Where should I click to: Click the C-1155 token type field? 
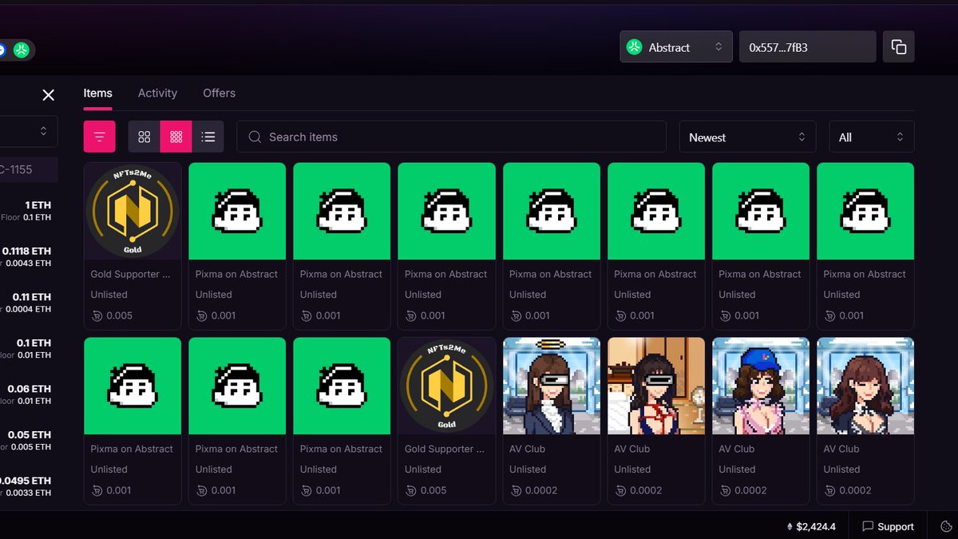point(29,169)
